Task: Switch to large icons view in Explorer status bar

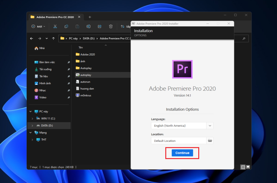Action: click(248, 167)
